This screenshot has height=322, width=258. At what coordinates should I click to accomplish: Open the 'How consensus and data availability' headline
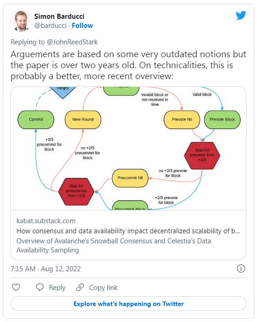pyautogui.click(x=128, y=231)
